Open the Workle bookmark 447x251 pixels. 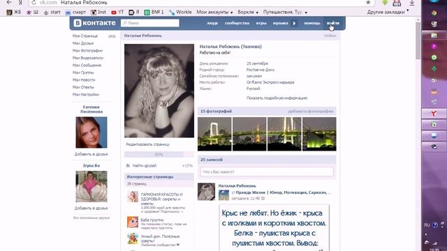[x=180, y=13]
